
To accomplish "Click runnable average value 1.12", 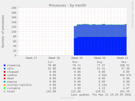I will pos(102,88).
